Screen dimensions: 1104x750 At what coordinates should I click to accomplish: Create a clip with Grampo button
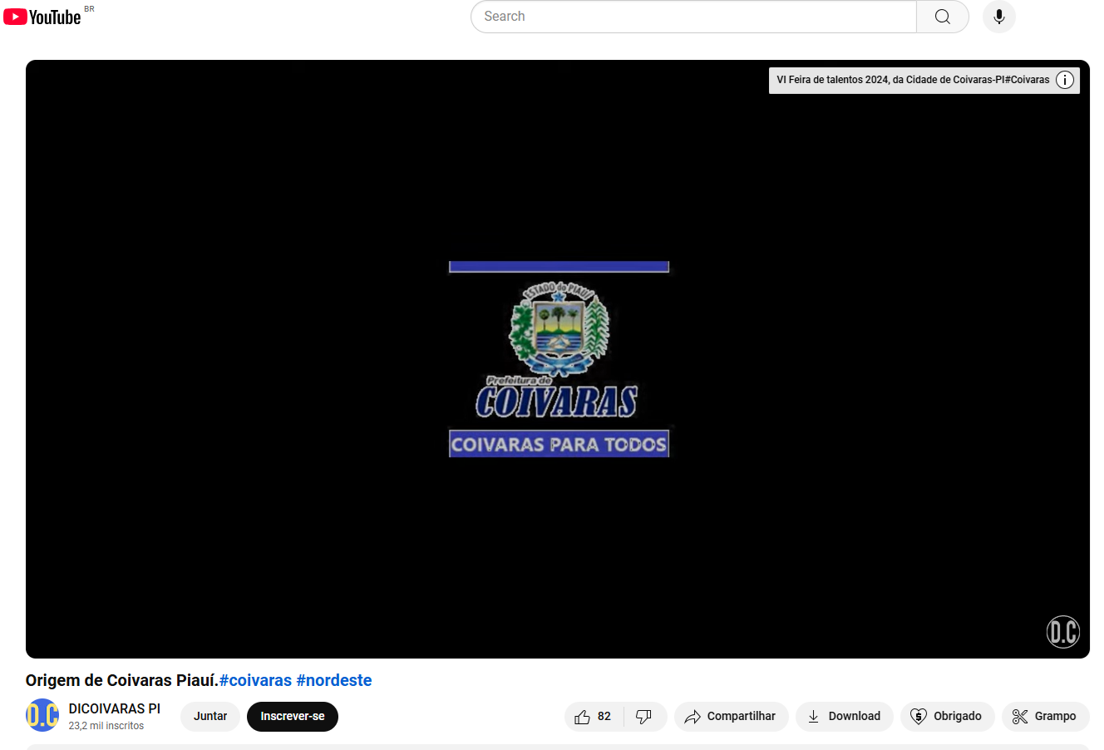coord(1045,717)
